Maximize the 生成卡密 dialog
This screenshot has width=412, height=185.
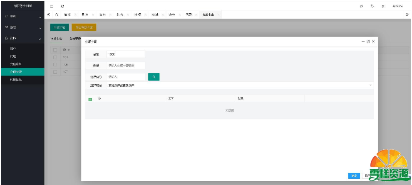coord(368,41)
